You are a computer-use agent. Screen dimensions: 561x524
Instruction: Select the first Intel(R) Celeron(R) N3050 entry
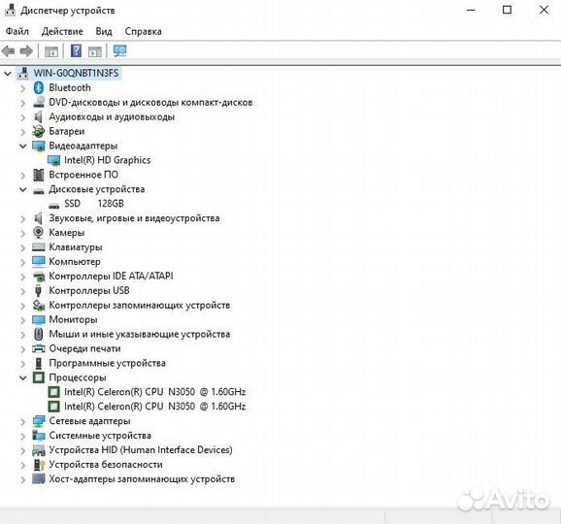154,392
